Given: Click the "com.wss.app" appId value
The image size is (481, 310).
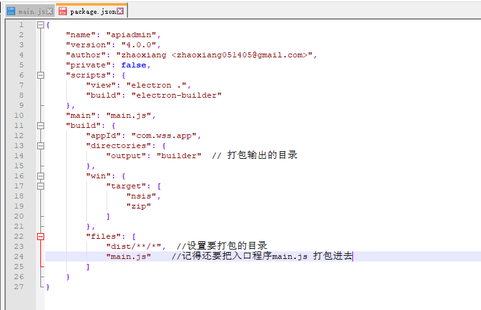Looking at the screenshot, I should [164, 135].
